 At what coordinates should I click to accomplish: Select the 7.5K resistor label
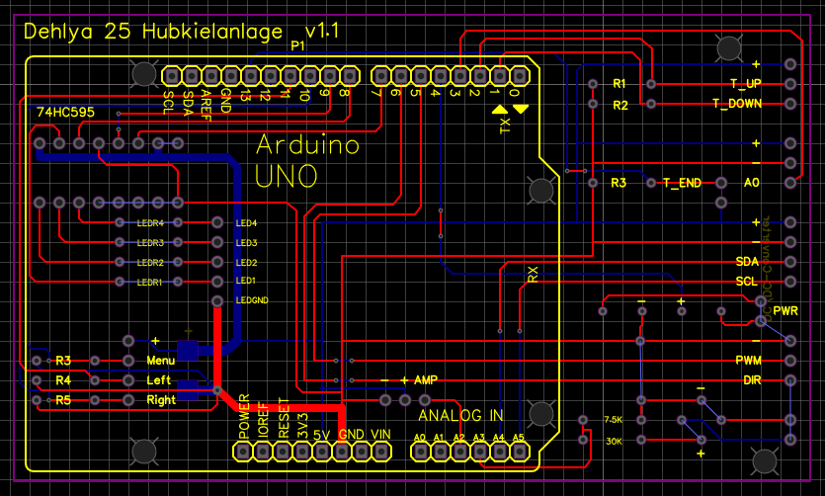pyautogui.click(x=613, y=420)
